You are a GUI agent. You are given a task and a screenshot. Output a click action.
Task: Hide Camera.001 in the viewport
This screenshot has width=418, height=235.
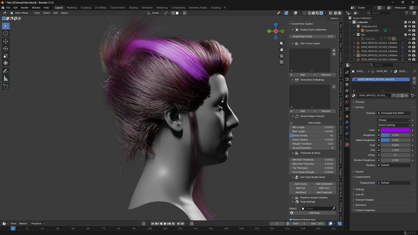click(x=409, y=30)
